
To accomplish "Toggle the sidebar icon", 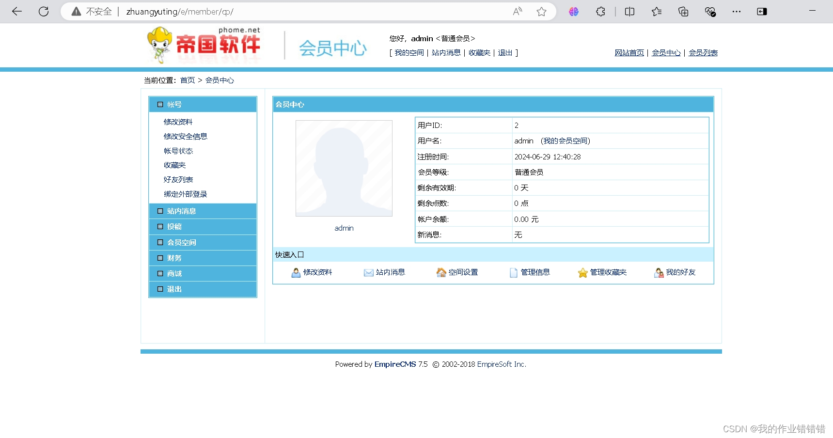I will click(762, 12).
